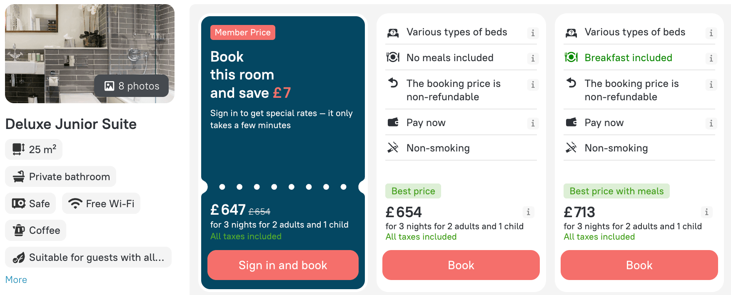Open info icon for the £654 price
The height and width of the screenshot is (295, 731).
(528, 212)
